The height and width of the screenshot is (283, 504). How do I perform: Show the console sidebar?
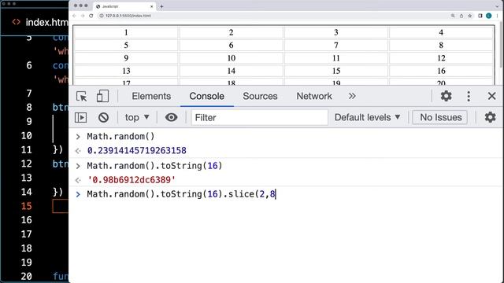(80, 117)
